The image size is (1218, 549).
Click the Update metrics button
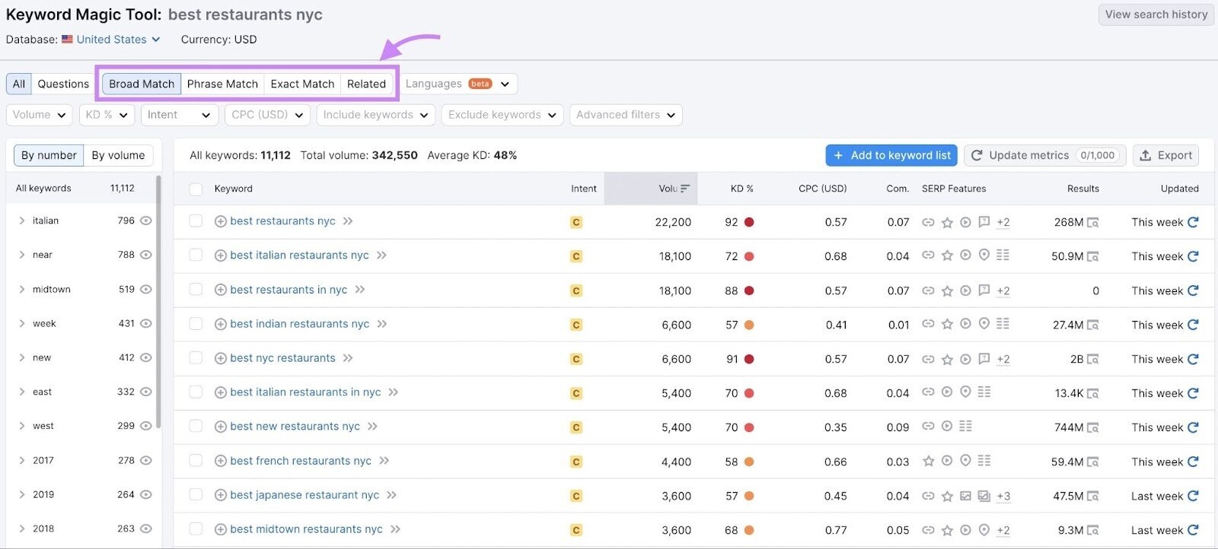pos(1044,155)
